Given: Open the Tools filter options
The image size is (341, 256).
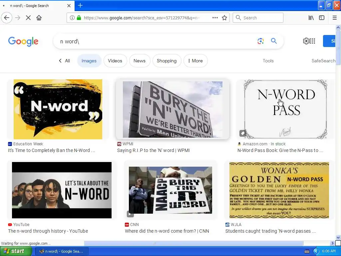Looking at the screenshot, I should [x=268, y=61].
